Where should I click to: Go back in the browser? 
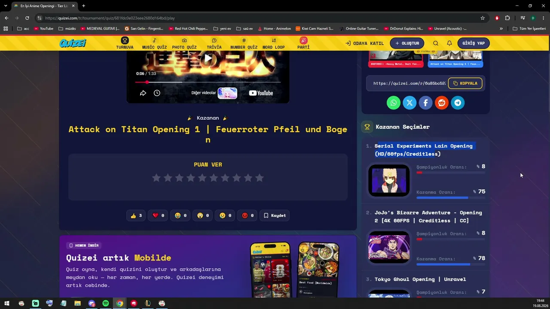6,18
